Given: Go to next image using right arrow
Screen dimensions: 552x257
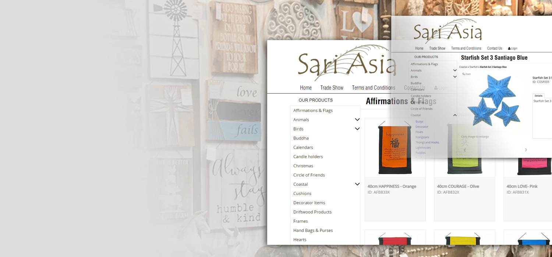Looking at the screenshot, I should point(526,150).
